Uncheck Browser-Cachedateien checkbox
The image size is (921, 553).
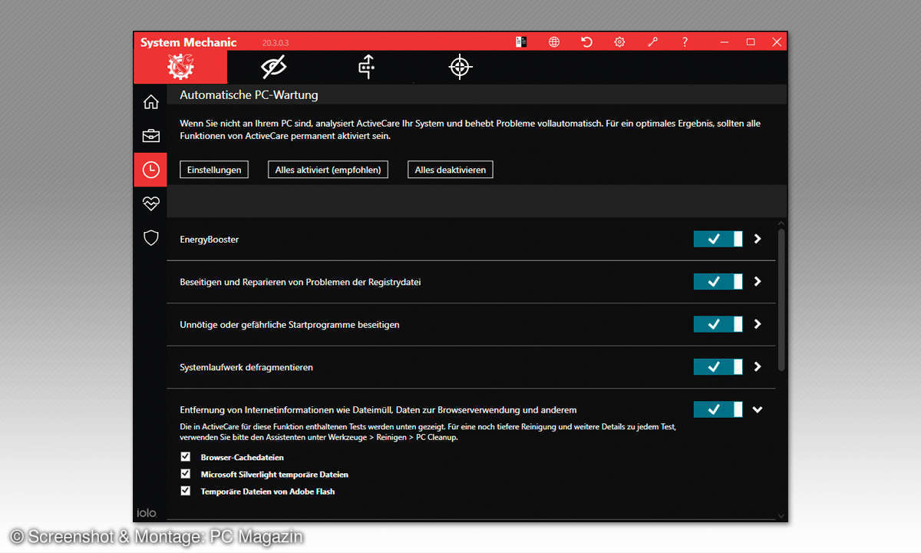185,456
